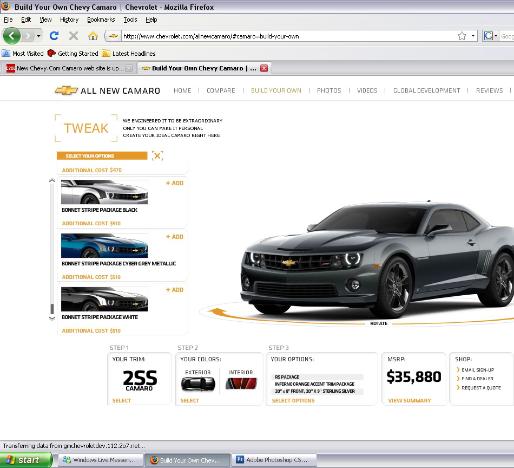Click the Stop loading X icon
The width and height of the screenshot is (514, 468).
74,35
